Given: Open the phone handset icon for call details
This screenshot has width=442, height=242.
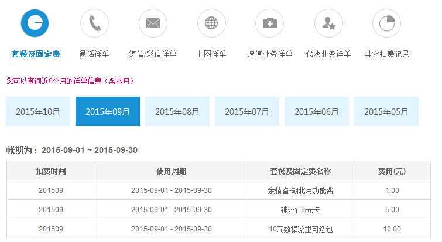Looking at the screenshot, I should [94, 23].
